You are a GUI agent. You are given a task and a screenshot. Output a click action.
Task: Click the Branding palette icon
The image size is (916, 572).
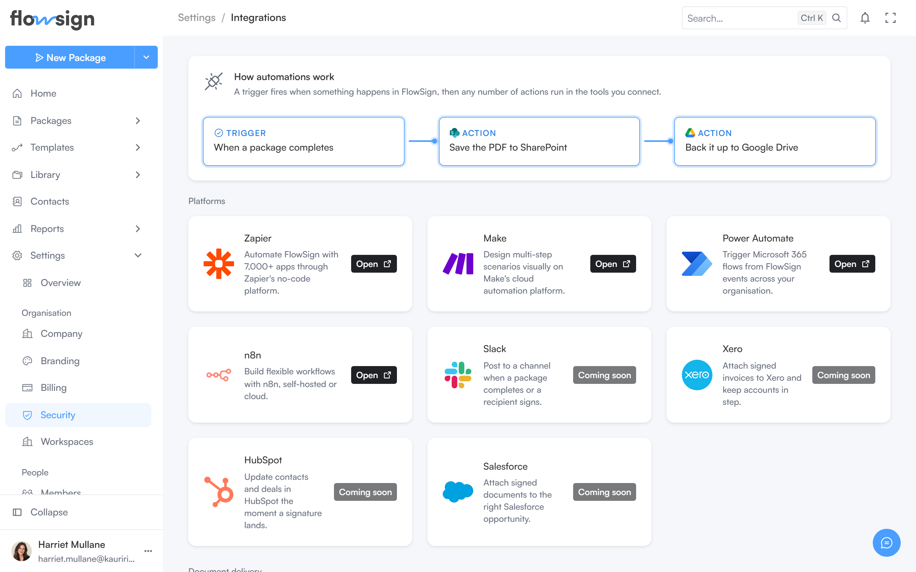coord(27,361)
